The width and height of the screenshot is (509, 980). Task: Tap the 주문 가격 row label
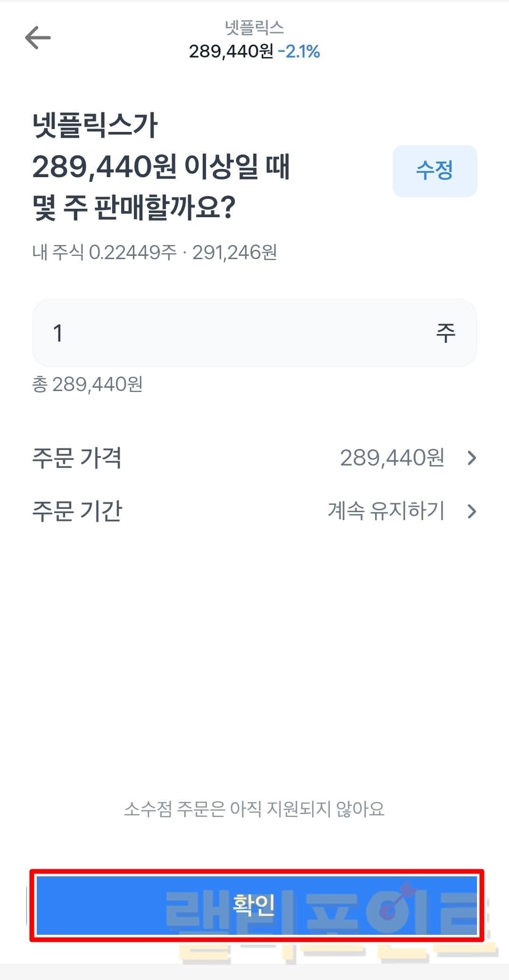pos(77,458)
